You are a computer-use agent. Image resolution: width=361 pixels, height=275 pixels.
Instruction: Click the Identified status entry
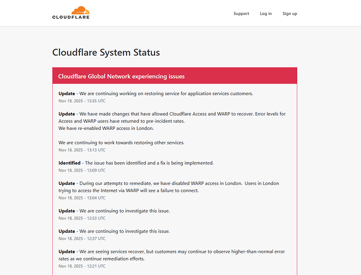136,163
